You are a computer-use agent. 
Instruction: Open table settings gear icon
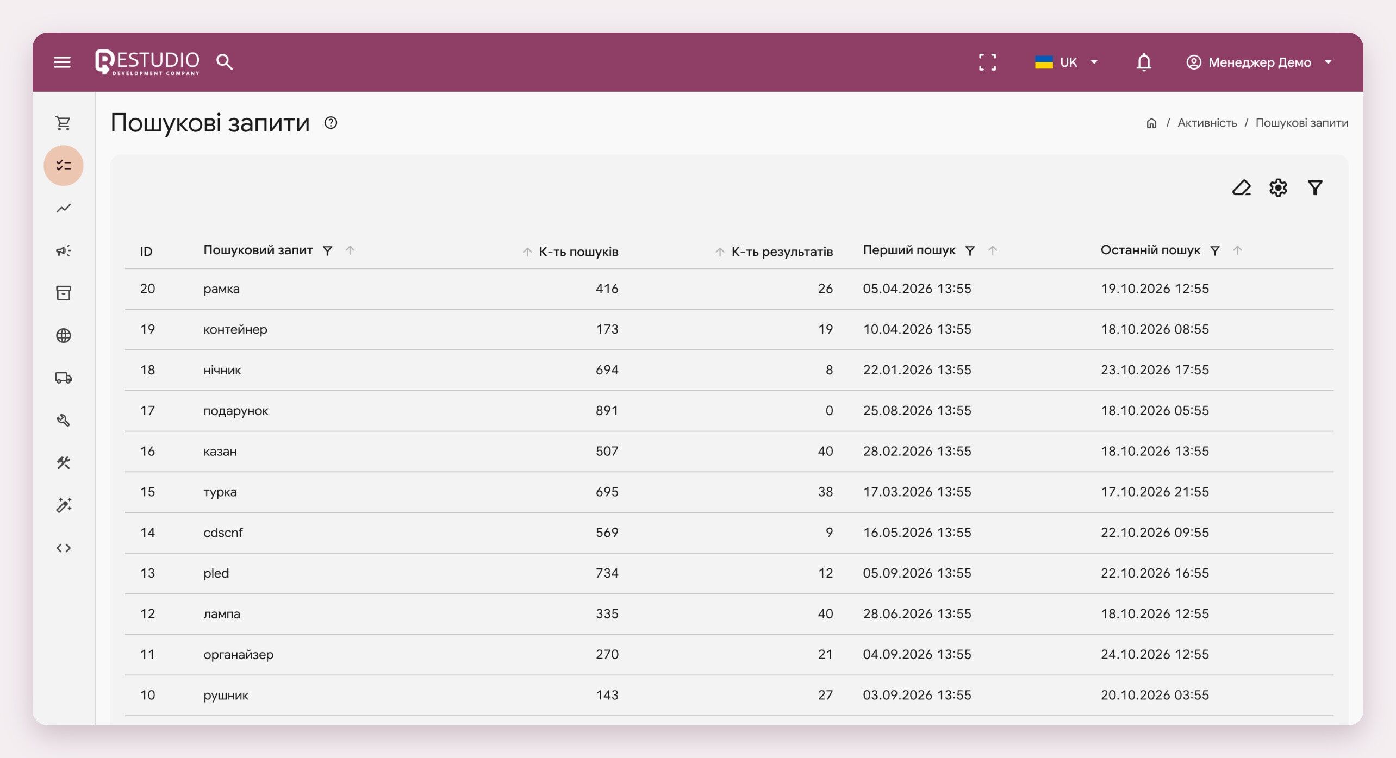click(x=1278, y=188)
